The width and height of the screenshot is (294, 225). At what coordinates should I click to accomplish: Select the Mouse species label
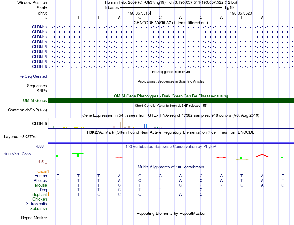[41, 185]
